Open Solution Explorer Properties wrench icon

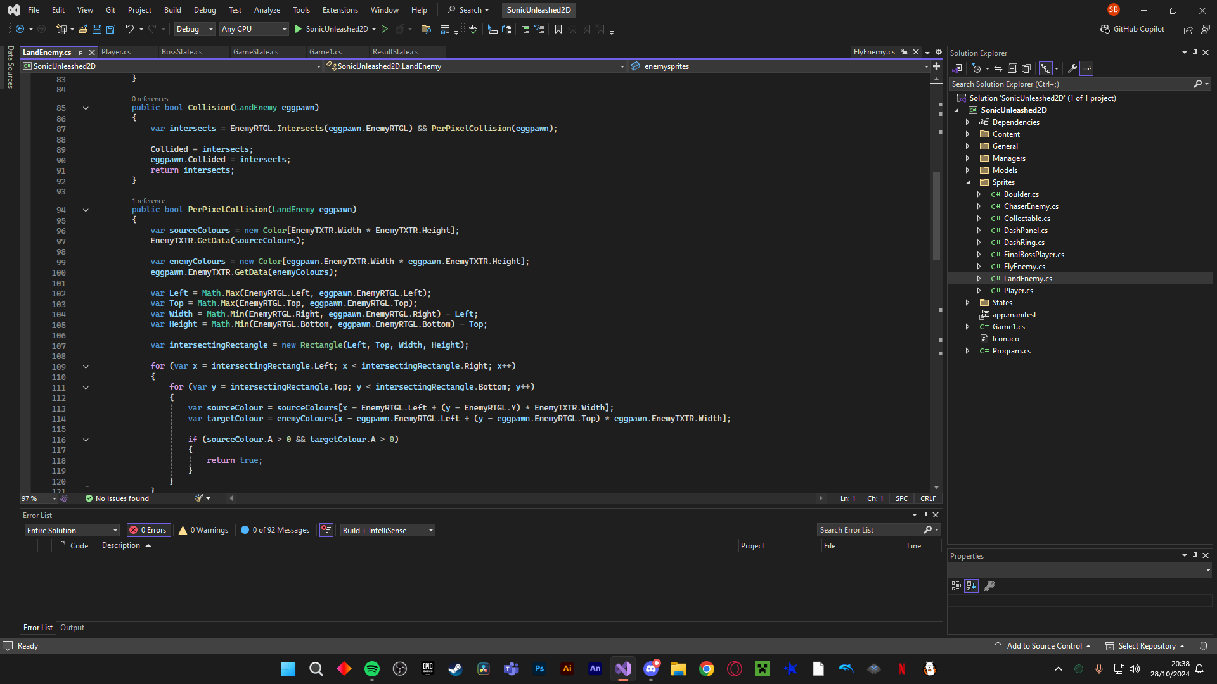(x=1072, y=68)
